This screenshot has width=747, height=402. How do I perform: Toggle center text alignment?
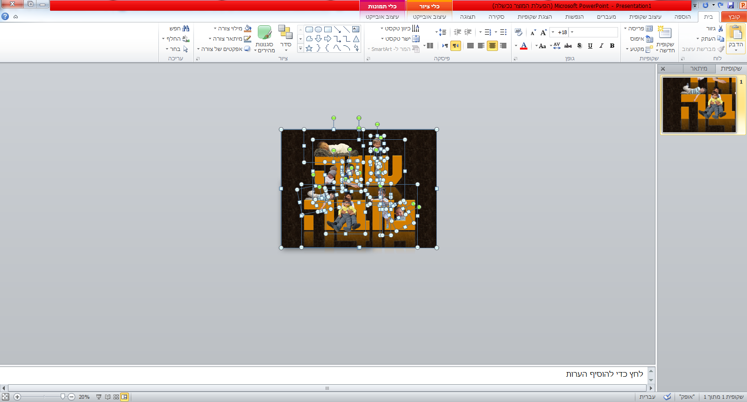coord(492,46)
